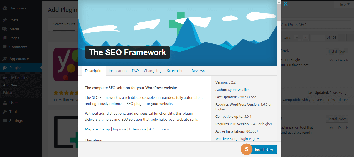The width and height of the screenshot is (354, 157).
Task: Click the Settings icon in sidebar
Action: pyautogui.click(x=5, y=121)
